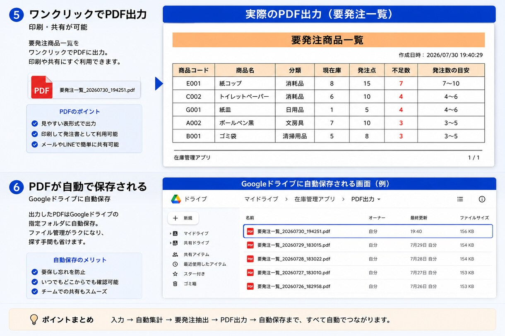This screenshot has height=336, width=505.
Task: Click the 日用品 category cell
Action: [x=295, y=110]
